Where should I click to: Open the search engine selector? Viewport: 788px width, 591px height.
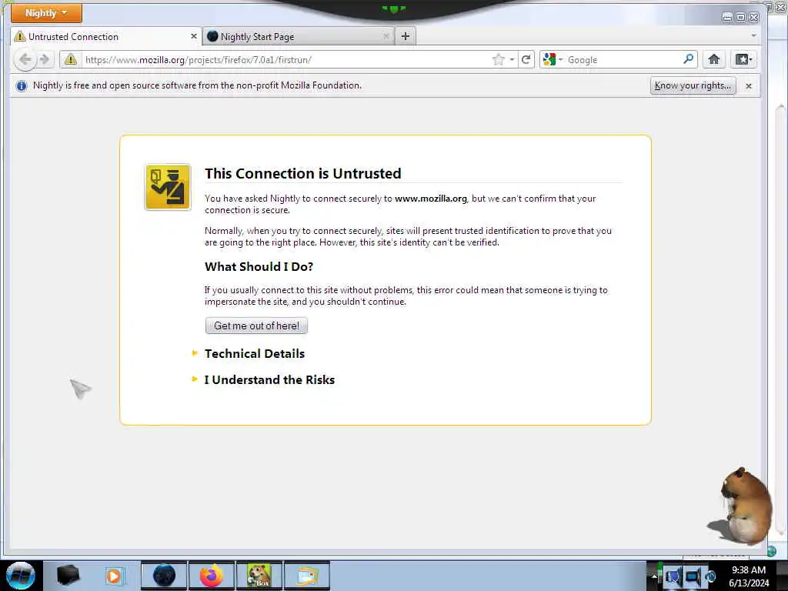(553, 60)
